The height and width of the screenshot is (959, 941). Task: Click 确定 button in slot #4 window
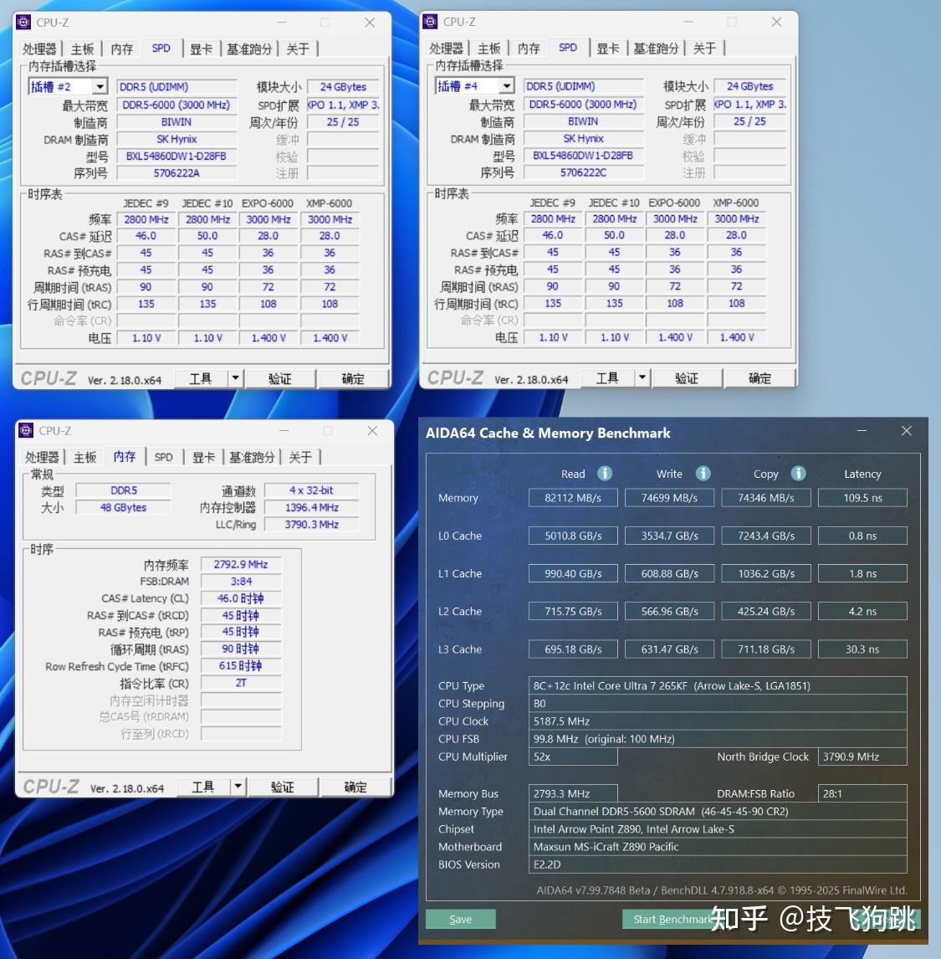(x=760, y=378)
